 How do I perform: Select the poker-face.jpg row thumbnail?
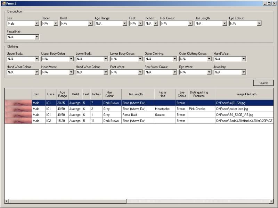(18, 109)
